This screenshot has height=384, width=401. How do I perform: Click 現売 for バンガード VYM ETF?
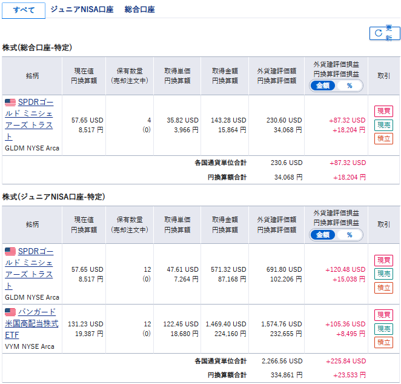(x=383, y=329)
